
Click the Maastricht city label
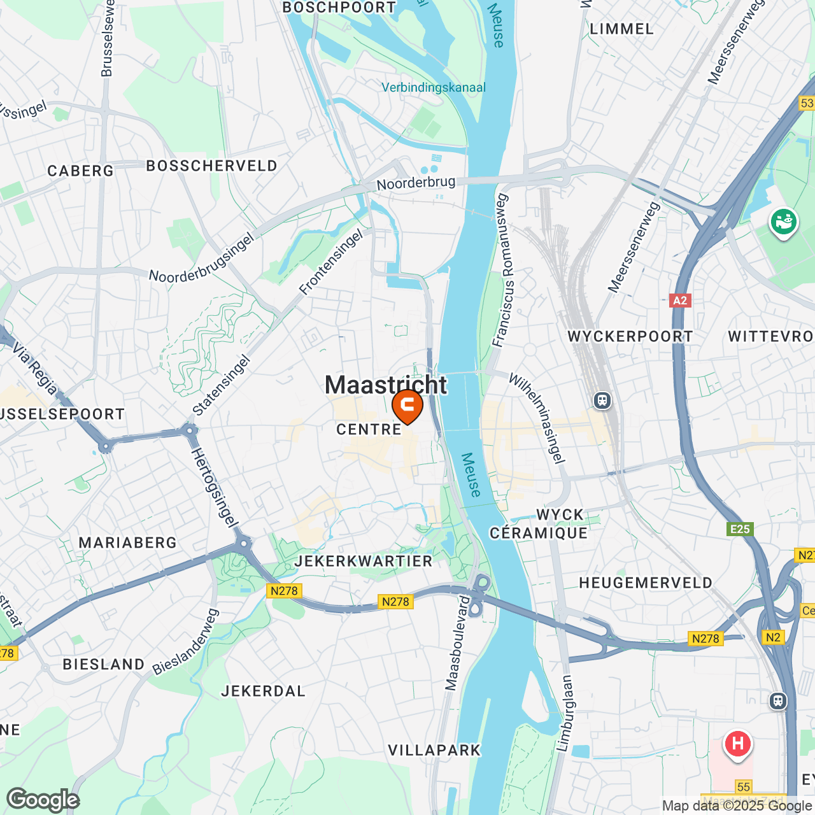(x=386, y=385)
